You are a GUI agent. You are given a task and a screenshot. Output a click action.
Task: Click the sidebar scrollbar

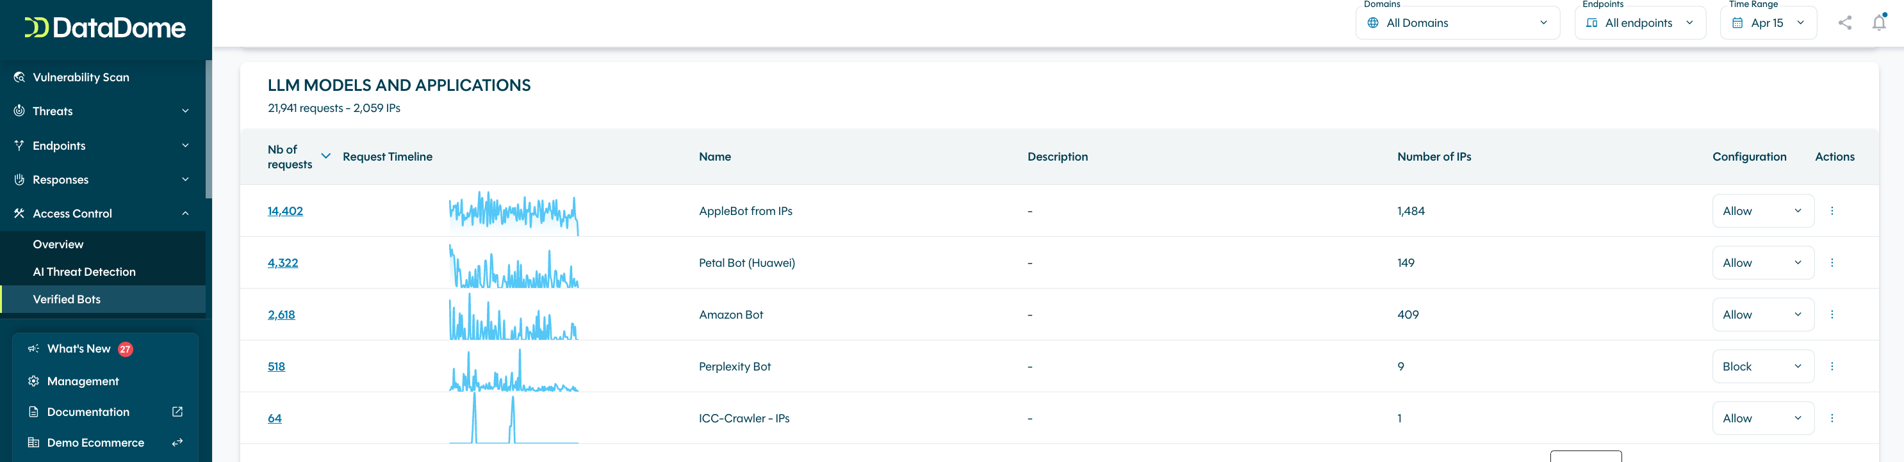pos(208,129)
